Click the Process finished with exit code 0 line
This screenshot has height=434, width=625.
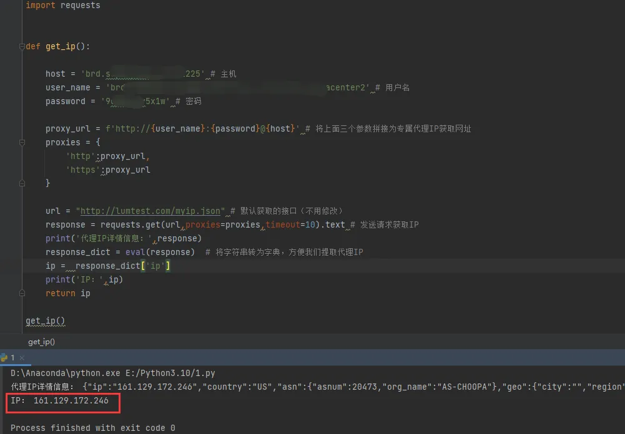[93, 428]
